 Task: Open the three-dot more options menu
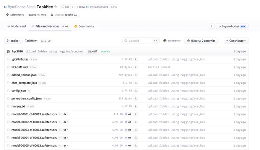[211, 26]
